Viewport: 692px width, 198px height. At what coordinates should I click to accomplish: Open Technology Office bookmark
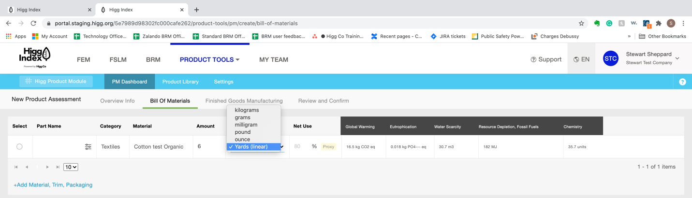coord(100,36)
